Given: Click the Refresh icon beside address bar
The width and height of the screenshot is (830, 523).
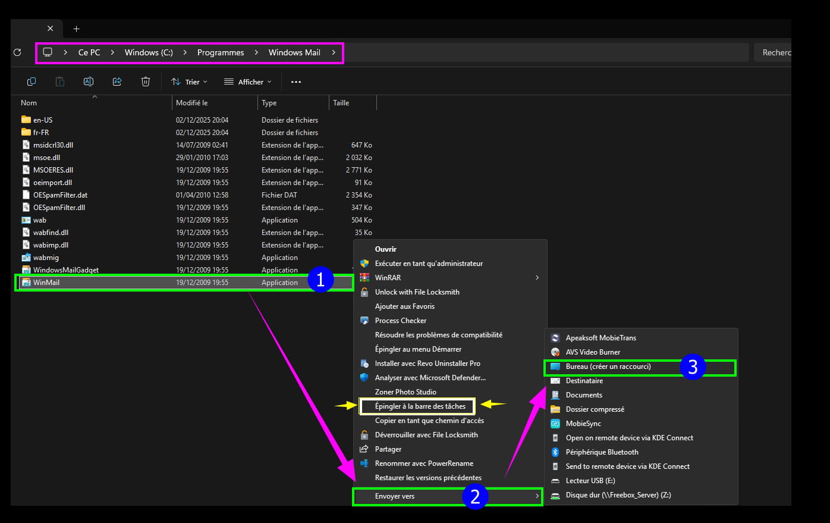Looking at the screenshot, I should [17, 52].
